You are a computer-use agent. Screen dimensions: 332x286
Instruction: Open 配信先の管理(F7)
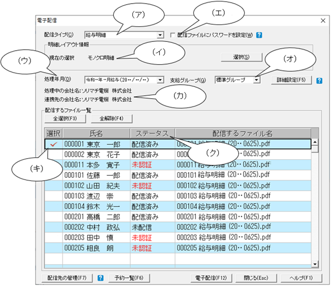tap(67, 278)
